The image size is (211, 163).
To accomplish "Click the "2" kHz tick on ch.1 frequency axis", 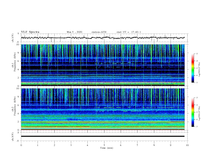I will click(19, 78).
